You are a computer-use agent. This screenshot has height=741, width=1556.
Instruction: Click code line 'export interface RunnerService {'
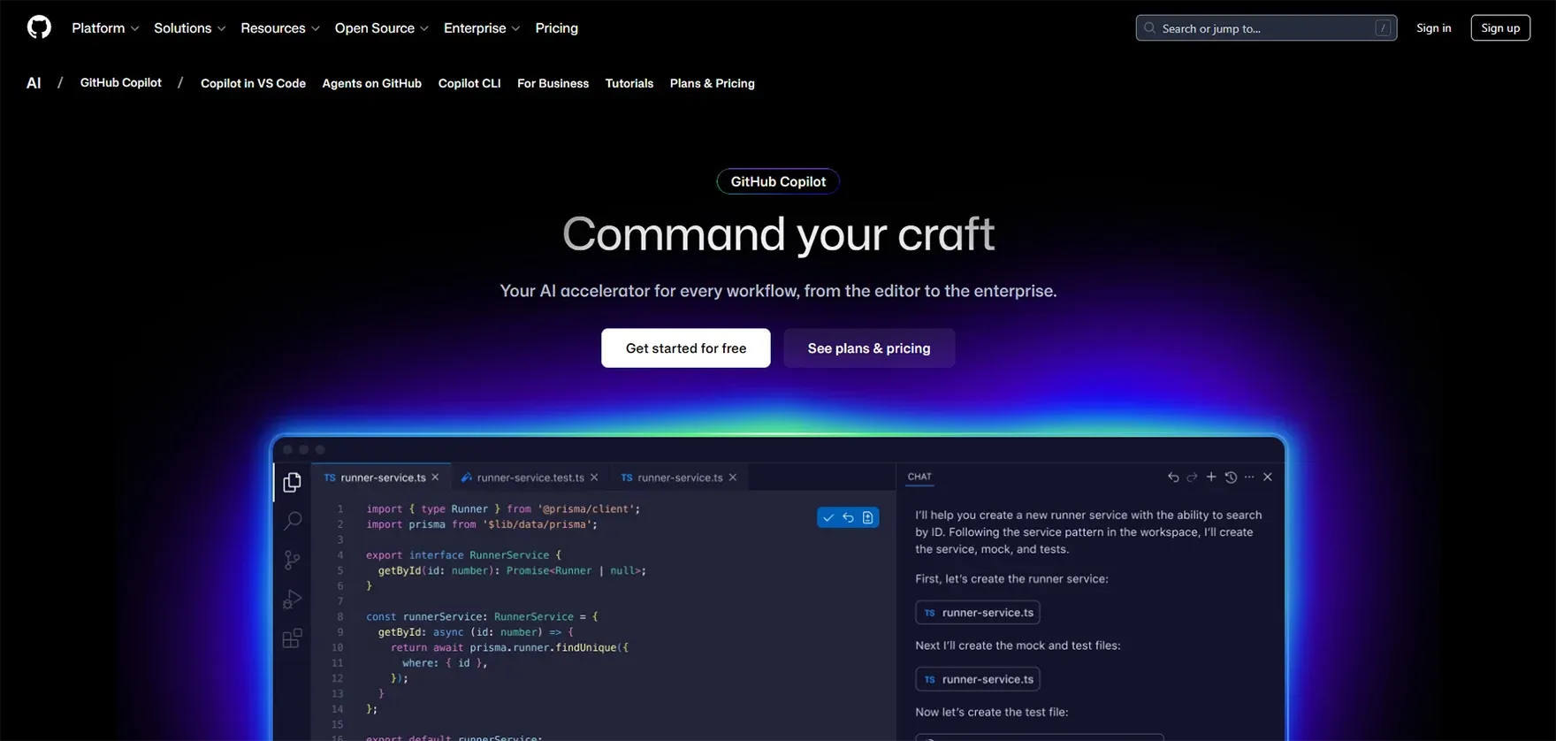tap(463, 555)
